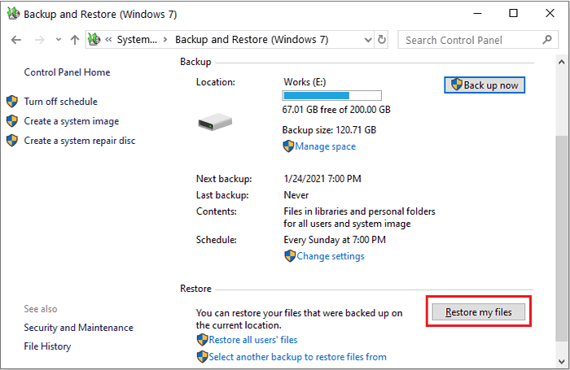Screen dimensions: 570x370
Task: Click the shield icon beside Create a system image
Action: point(12,121)
